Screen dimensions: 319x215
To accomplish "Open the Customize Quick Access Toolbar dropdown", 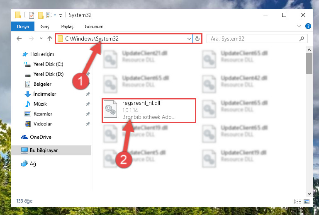I will click(61, 15).
